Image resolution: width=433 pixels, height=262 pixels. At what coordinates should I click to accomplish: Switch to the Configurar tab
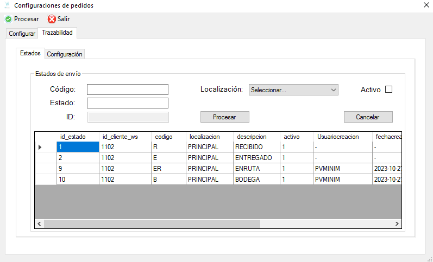[x=22, y=34]
